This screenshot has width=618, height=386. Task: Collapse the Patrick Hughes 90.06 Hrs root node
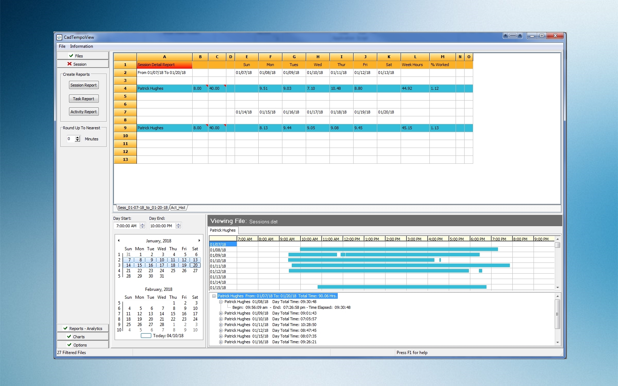click(214, 296)
